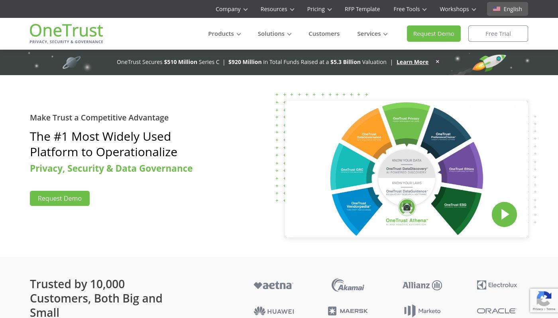The image size is (558, 318).
Task: Click the Request Demo button under the headline
Action: coord(60,198)
